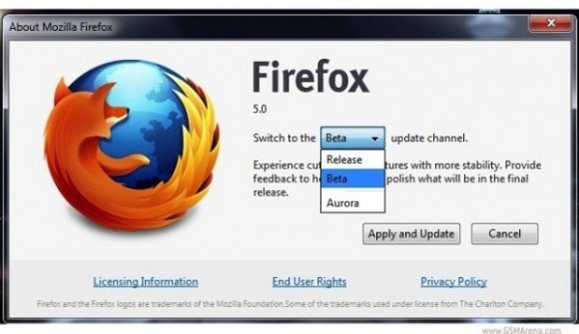
Task: Open the End User Rights link
Action: [x=309, y=282]
